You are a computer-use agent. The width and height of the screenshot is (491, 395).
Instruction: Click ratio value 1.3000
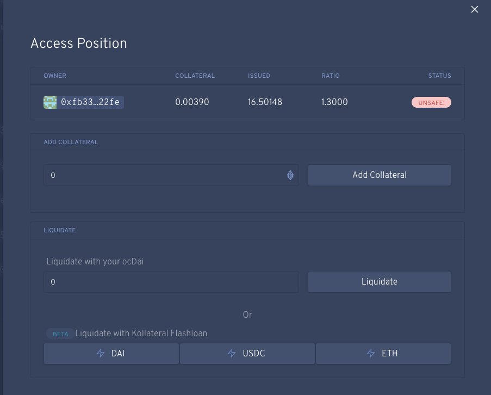coord(334,102)
